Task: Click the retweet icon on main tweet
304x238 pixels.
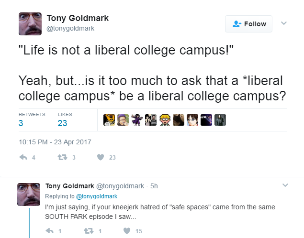Action: point(62,157)
